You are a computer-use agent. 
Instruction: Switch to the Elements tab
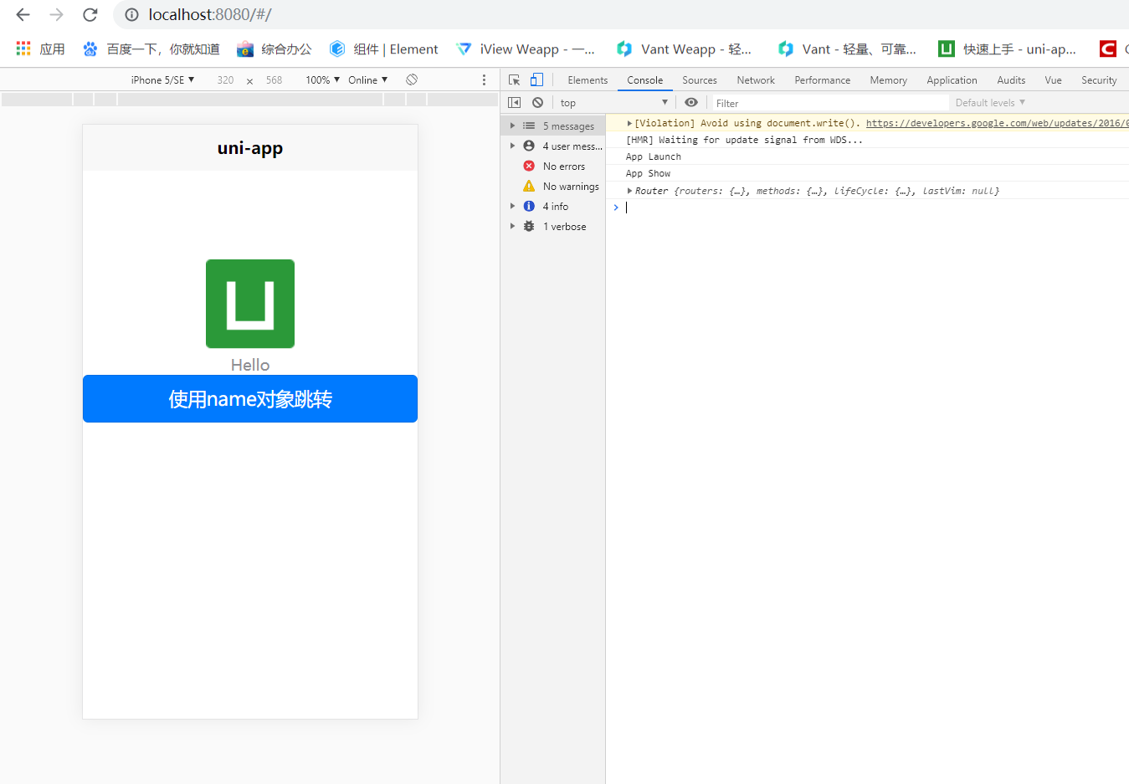pyautogui.click(x=588, y=80)
